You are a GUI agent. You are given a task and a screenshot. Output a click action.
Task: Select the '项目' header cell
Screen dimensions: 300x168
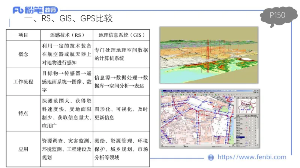tap(23, 35)
